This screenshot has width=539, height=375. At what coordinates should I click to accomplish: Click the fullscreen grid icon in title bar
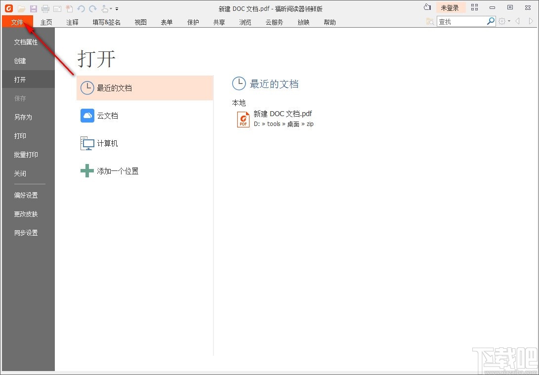click(474, 7)
